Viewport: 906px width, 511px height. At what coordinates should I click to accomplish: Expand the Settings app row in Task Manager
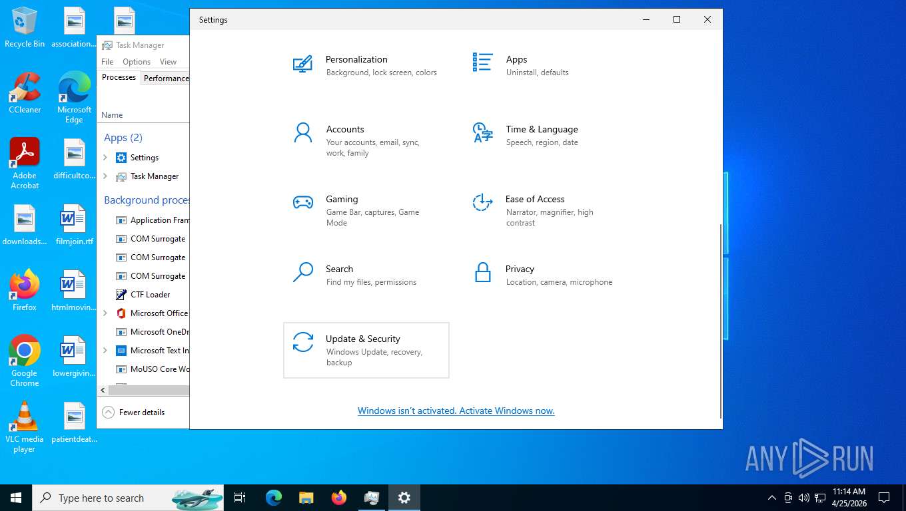[105, 158]
